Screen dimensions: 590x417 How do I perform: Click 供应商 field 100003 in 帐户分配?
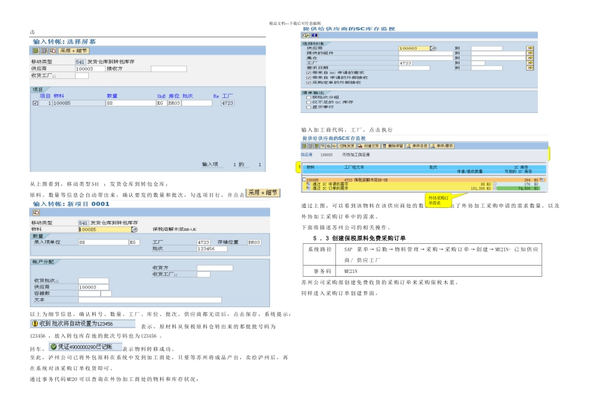click(x=94, y=287)
